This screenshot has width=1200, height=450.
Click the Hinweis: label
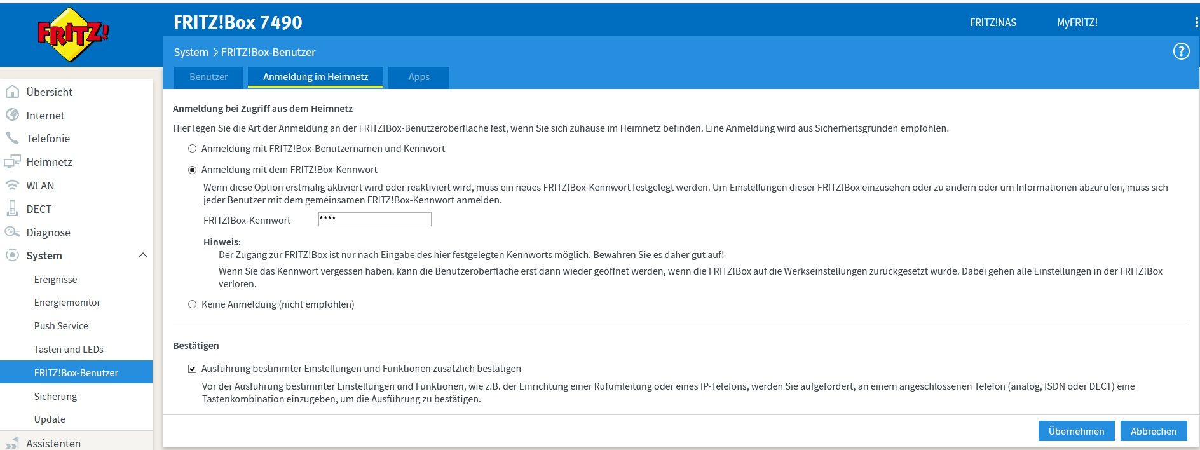point(222,242)
